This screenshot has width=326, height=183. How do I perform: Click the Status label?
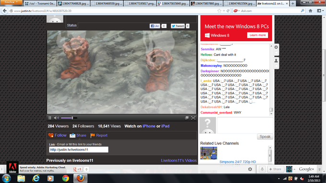(x=72, y=25)
